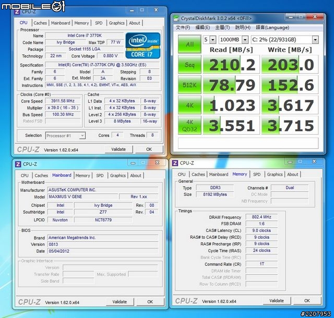The height and width of the screenshot is (318, 334).
Task: Select Graphics tab in Mainboard CPU-Z window
Action: 117,175
